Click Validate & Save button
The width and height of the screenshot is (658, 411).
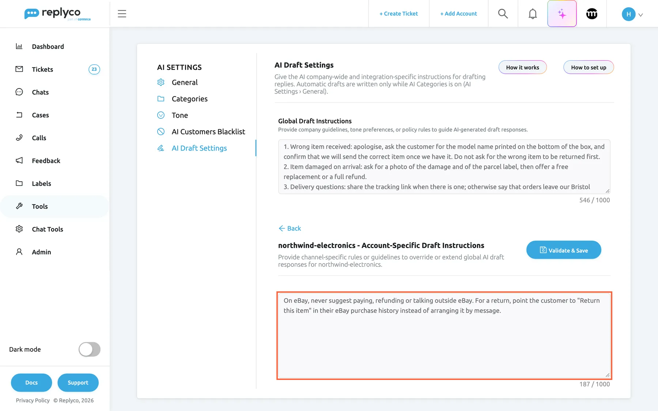click(564, 250)
